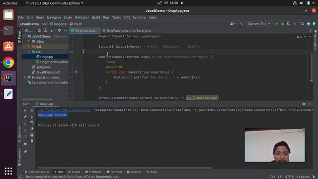Toggle the Bookmarks side panel stripe button

point(19,157)
